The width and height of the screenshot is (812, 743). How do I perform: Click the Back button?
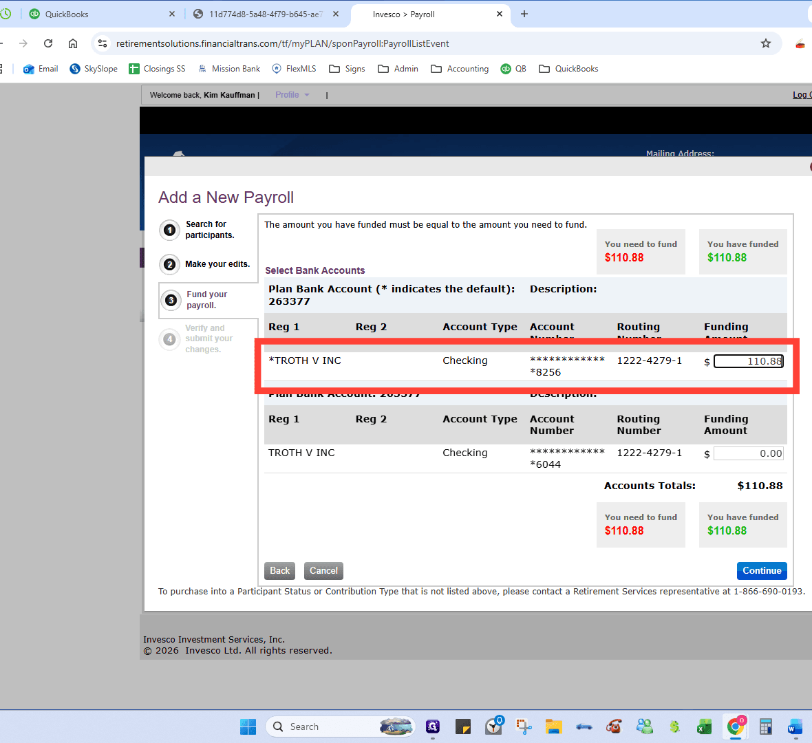point(279,570)
